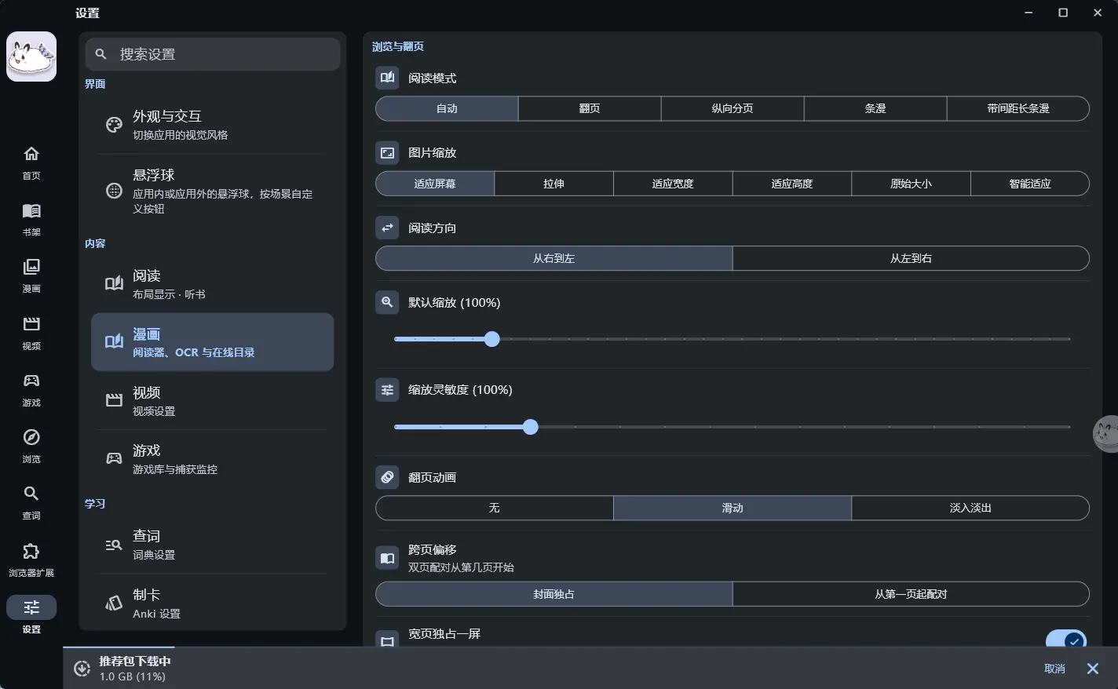The image size is (1118, 689).
Task: Toggle the 宽页独占一屏 switch
Action: [x=1066, y=640]
